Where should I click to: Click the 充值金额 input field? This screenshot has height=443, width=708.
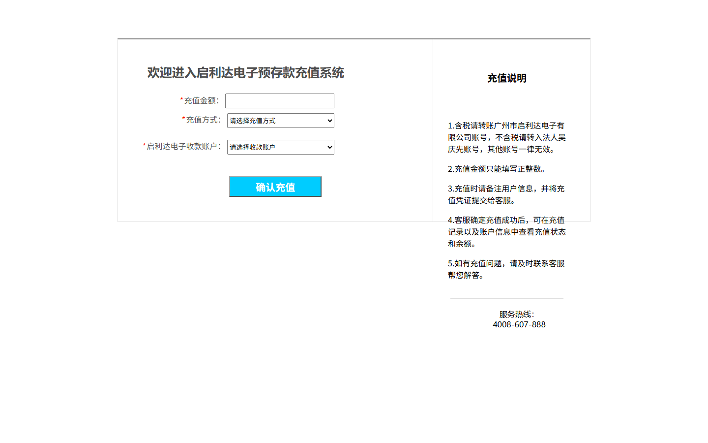280,101
